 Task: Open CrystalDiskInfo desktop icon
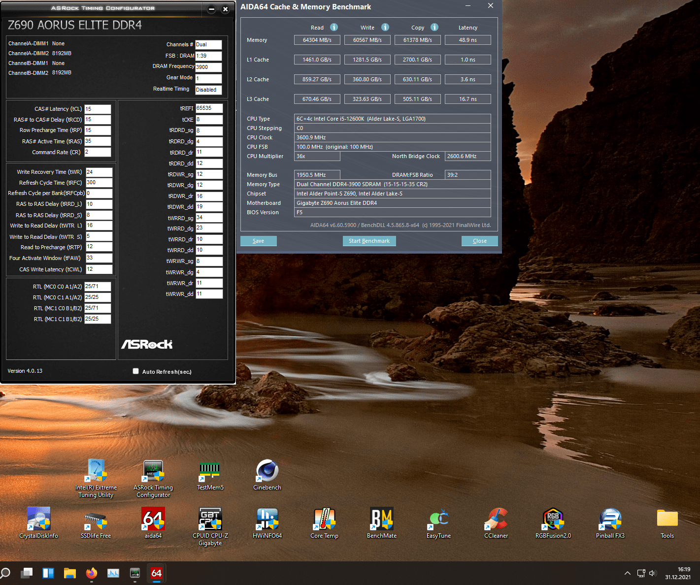coord(39,523)
